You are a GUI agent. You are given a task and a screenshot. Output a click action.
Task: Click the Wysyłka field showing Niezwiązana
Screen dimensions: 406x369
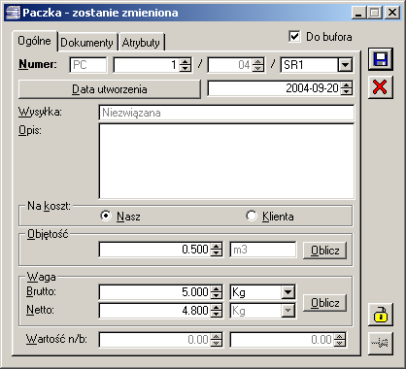(226, 113)
